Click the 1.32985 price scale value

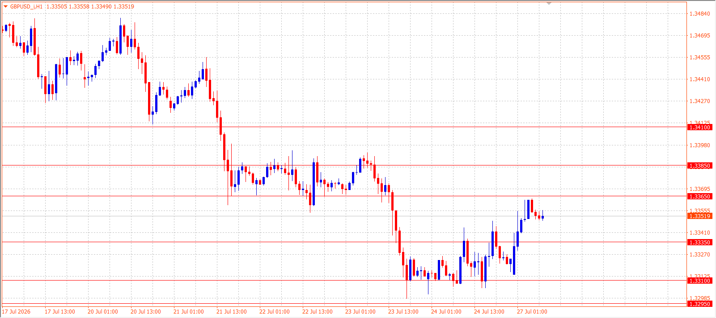tap(699, 298)
